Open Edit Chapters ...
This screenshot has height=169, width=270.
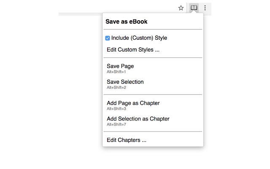click(127, 140)
